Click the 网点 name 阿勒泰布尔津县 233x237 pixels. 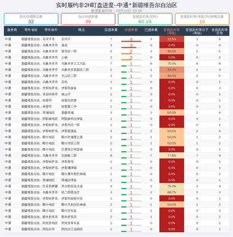[72, 119]
